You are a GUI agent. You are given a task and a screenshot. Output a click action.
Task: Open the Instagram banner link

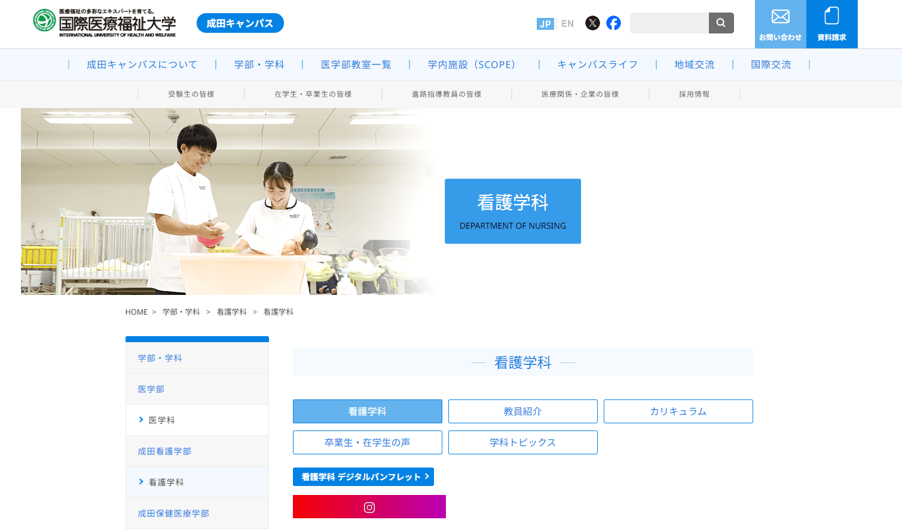pyautogui.click(x=369, y=506)
